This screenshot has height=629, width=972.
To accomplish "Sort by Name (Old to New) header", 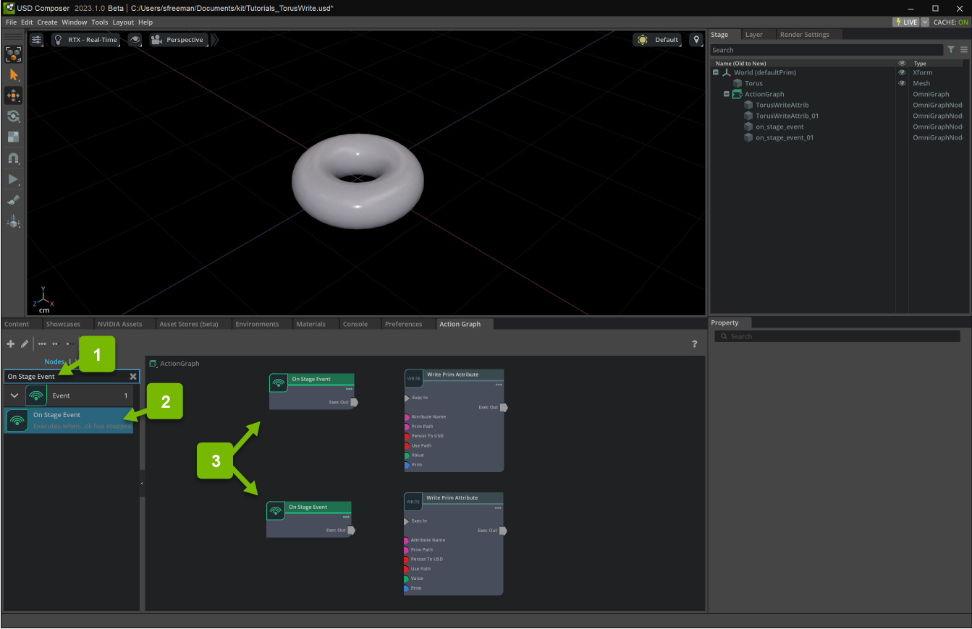I will click(740, 64).
